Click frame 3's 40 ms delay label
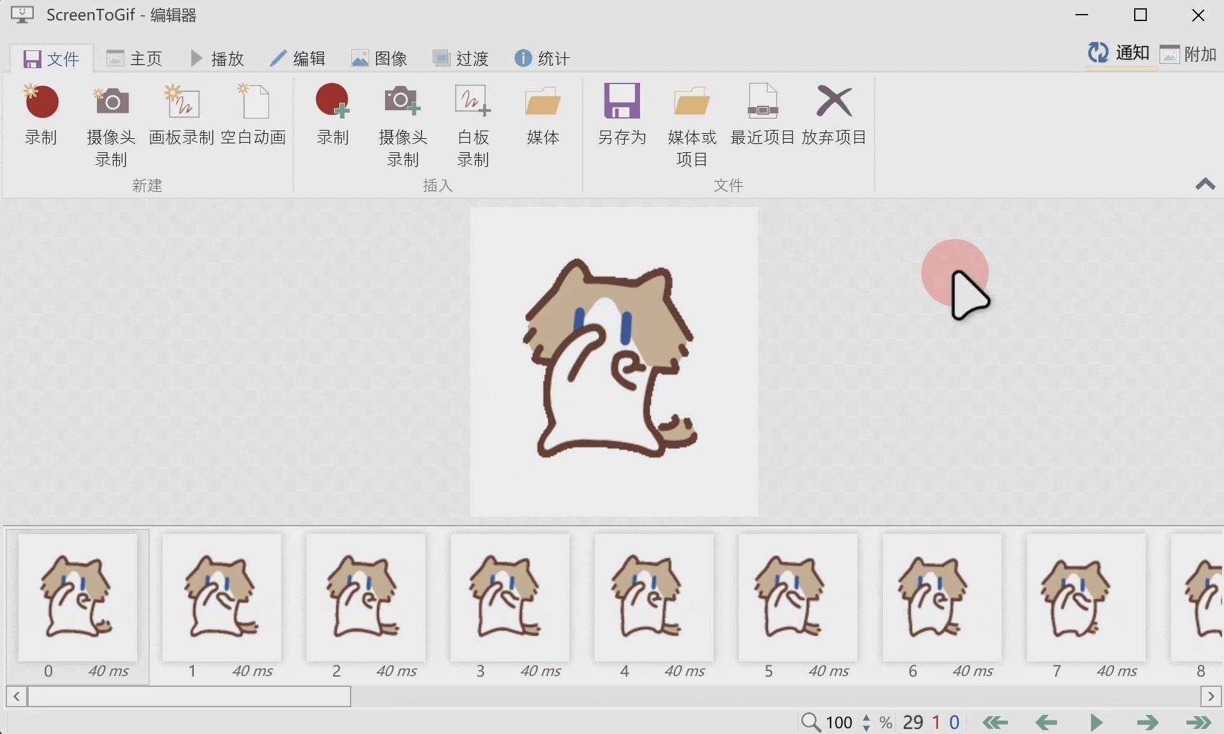Screen dimensions: 1224x734 pyautogui.click(x=541, y=671)
